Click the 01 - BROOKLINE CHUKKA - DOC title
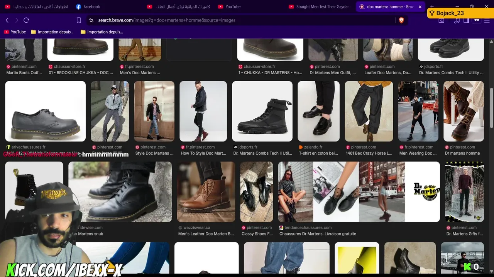Image resolution: width=494 pixels, height=277 pixels. click(81, 73)
